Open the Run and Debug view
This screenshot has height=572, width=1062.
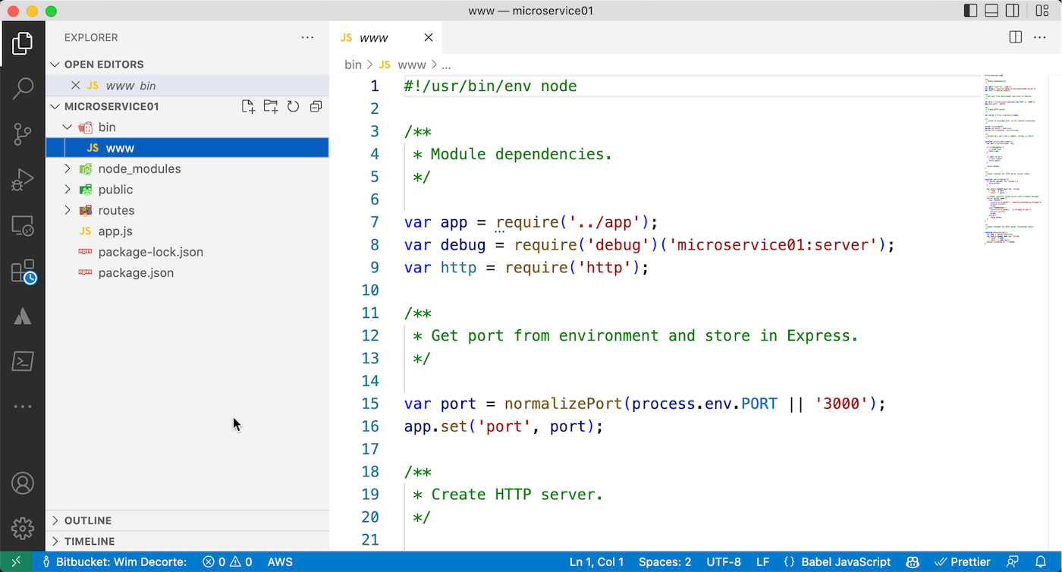pyautogui.click(x=23, y=180)
